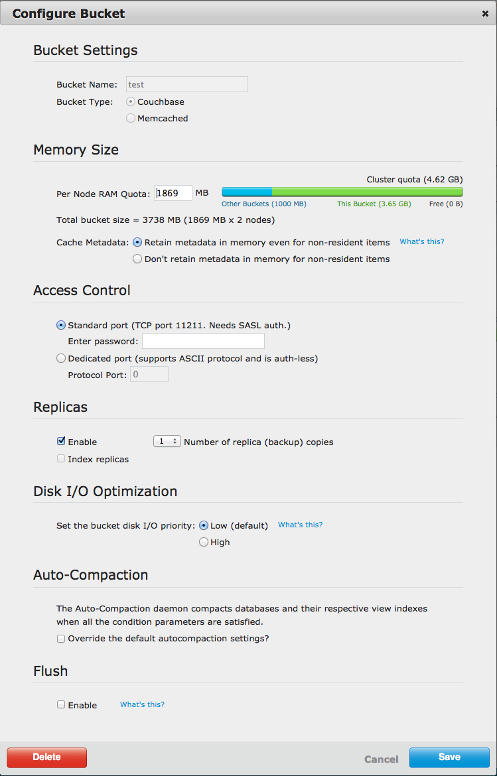Open What's this link for Flush
This screenshot has width=497, height=776.
pos(142,704)
